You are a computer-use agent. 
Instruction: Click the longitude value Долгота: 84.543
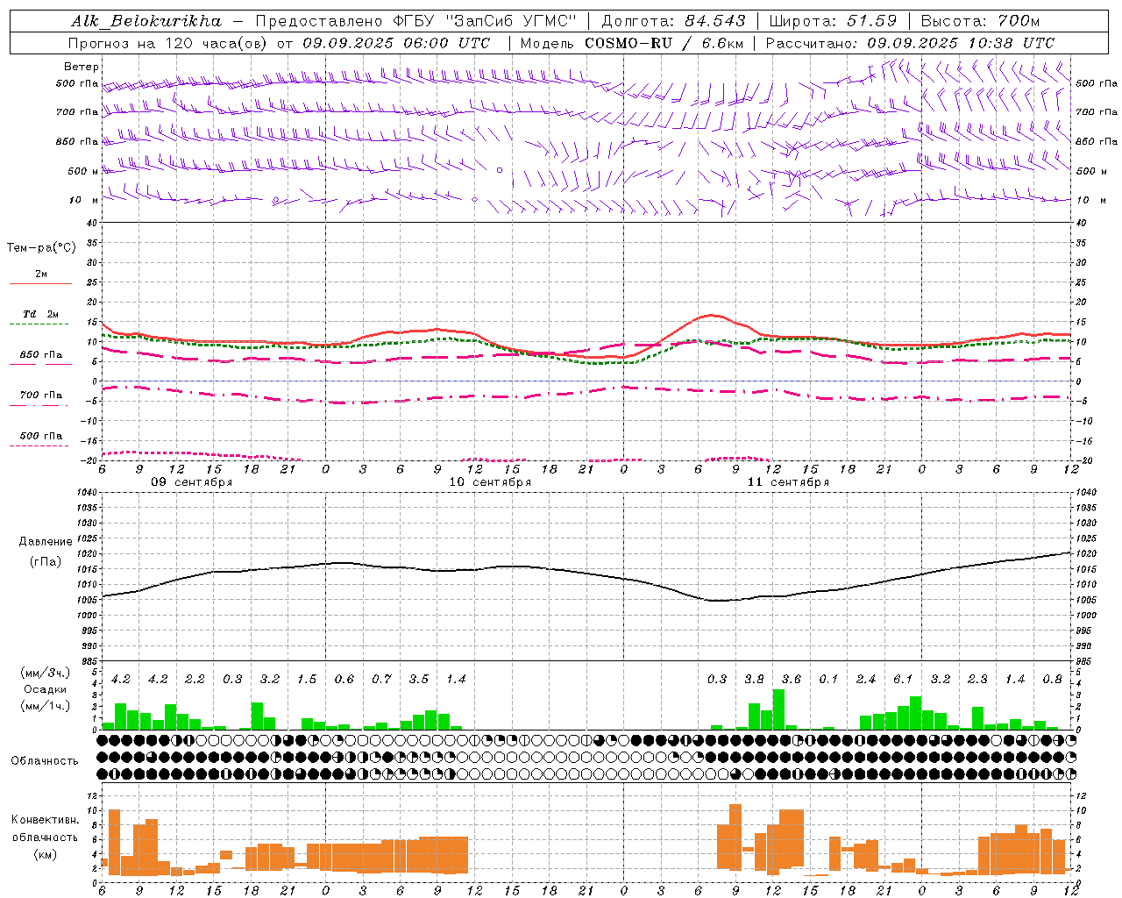[x=673, y=21]
